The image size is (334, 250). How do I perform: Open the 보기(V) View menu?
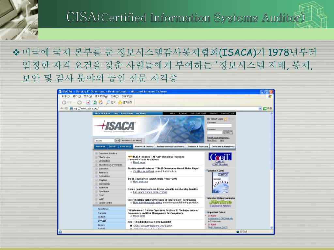[88, 96]
